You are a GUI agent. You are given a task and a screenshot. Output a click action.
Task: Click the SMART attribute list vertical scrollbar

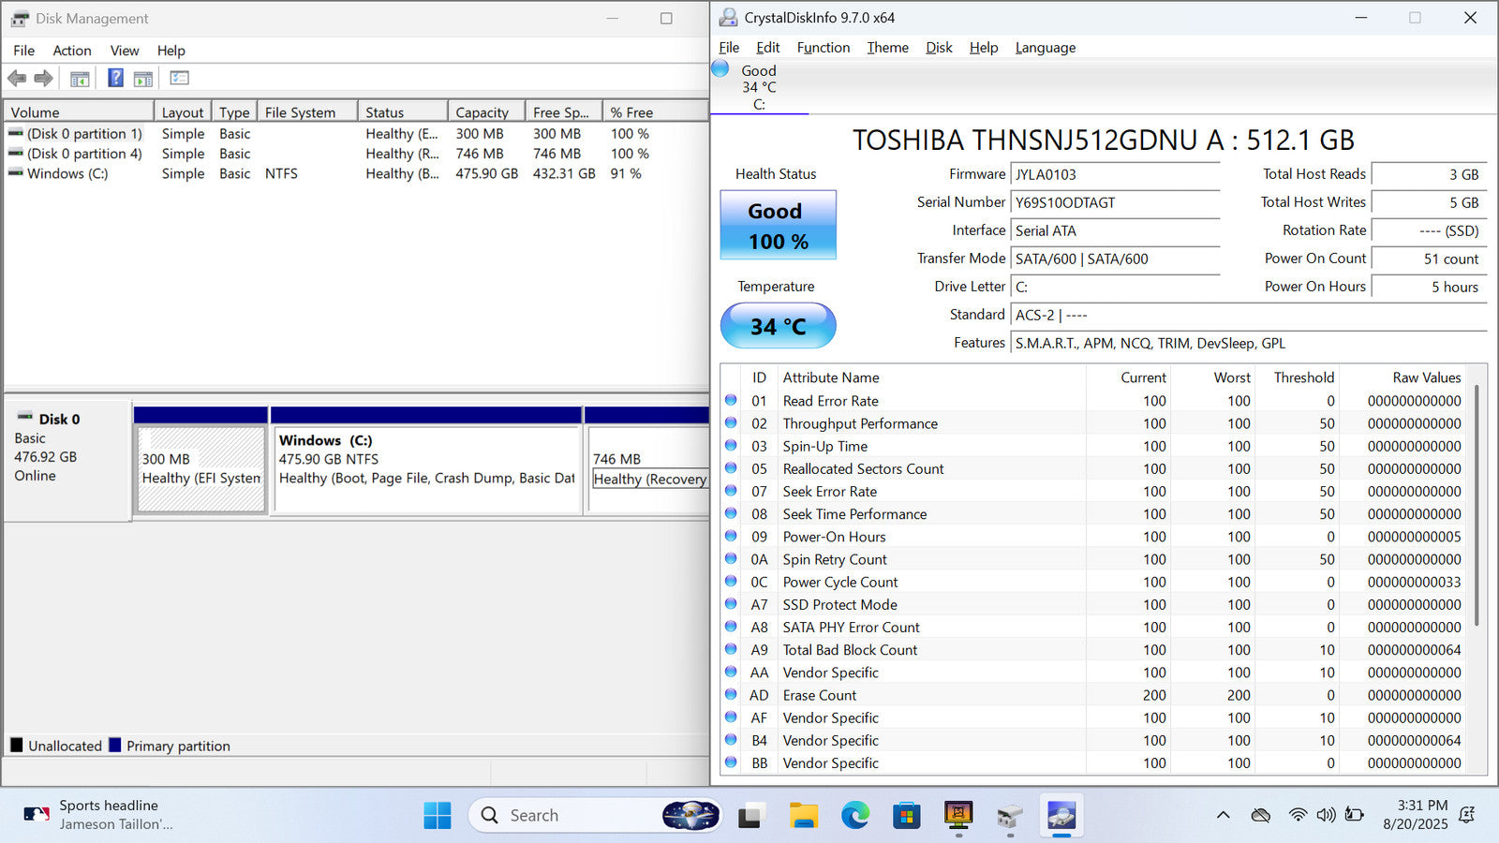[1477, 506]
